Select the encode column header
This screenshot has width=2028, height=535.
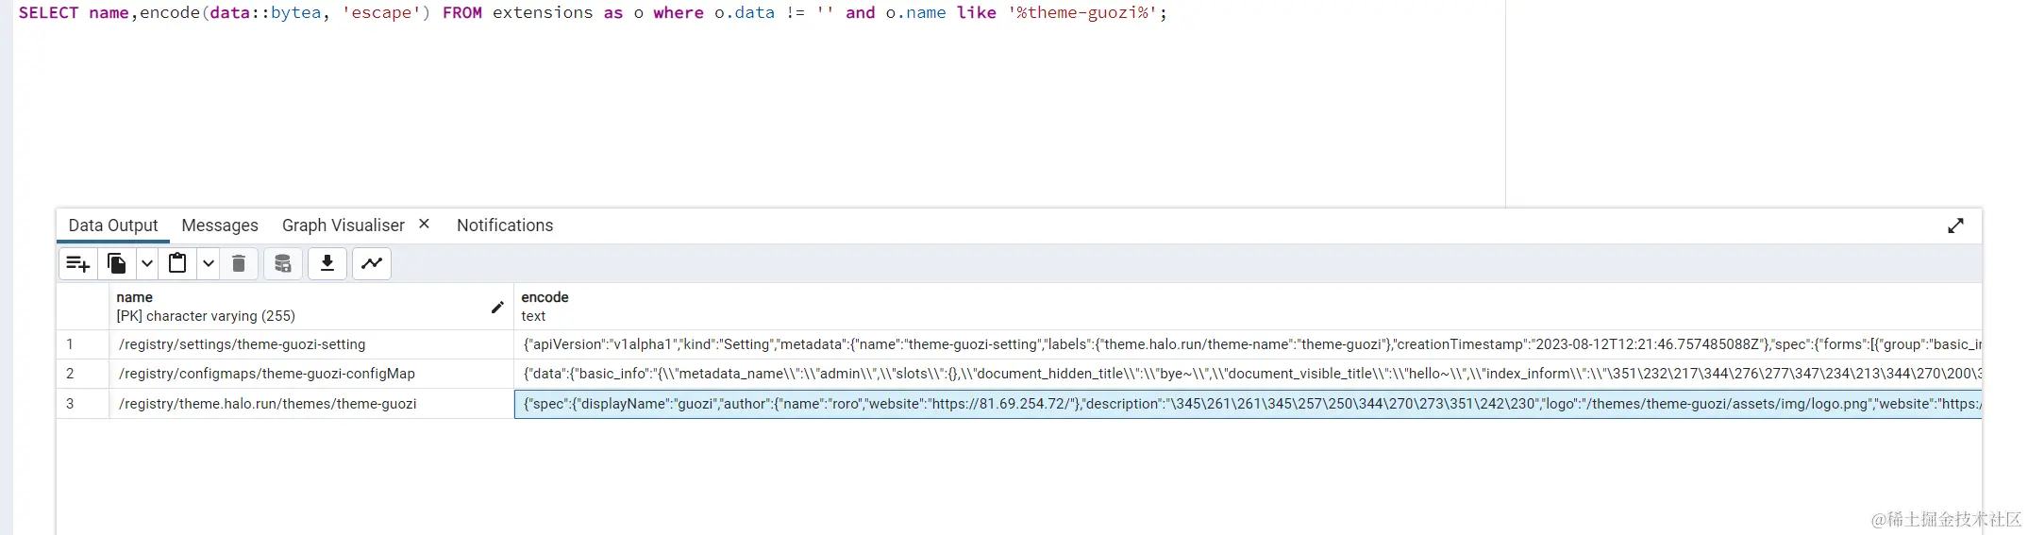point(1248,307)
